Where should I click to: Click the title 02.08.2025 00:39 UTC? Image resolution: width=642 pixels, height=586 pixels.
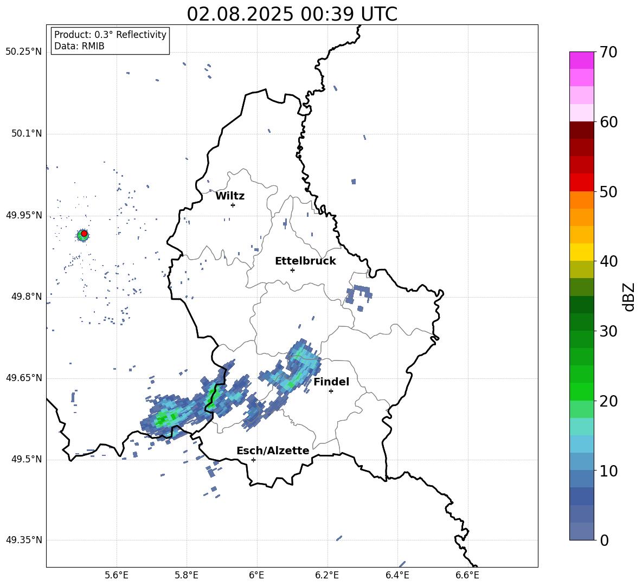pyautogui.click(x=292, y=14)
